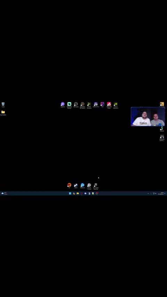Select the Epic Games Launcher shortcut

coord(96,186)
